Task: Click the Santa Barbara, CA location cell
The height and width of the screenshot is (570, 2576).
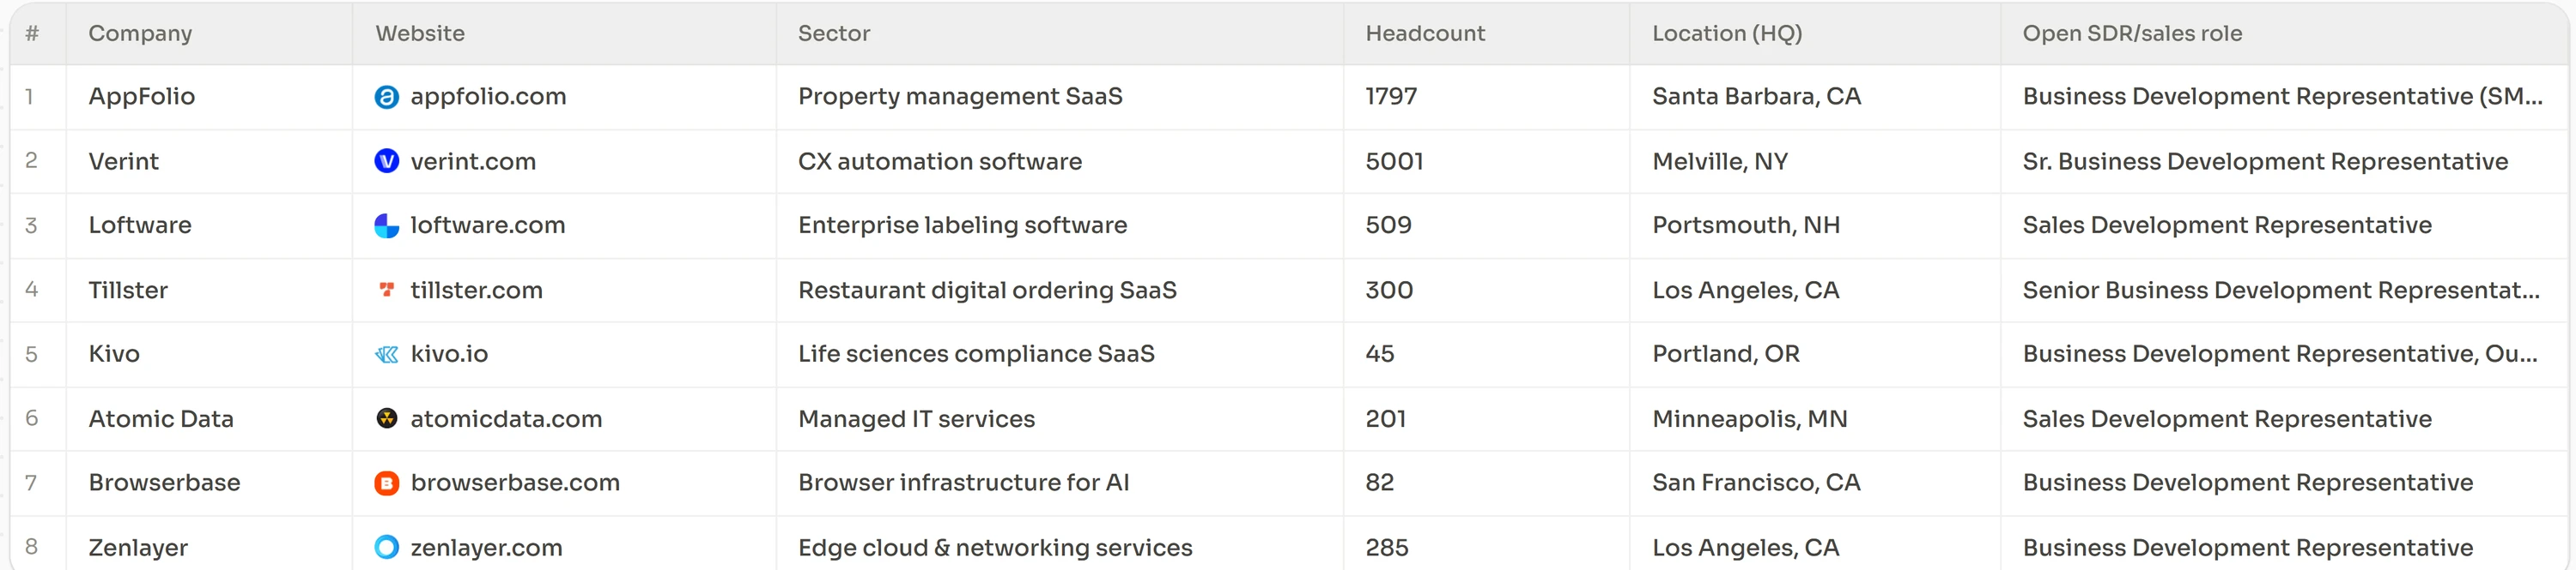Action: click(x=1815, y=97)
